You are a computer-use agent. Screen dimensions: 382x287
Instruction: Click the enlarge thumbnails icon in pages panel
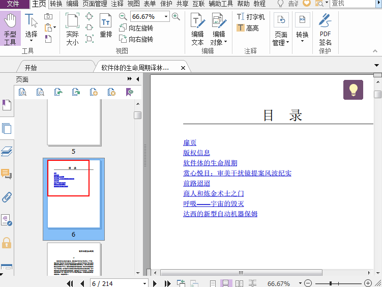coord(22,92)
